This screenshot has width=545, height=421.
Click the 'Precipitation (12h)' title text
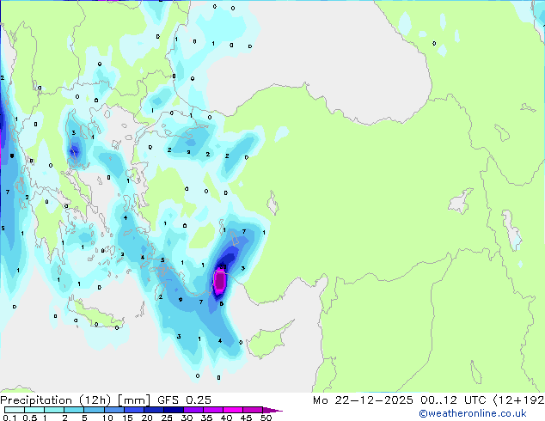[56, 400]
